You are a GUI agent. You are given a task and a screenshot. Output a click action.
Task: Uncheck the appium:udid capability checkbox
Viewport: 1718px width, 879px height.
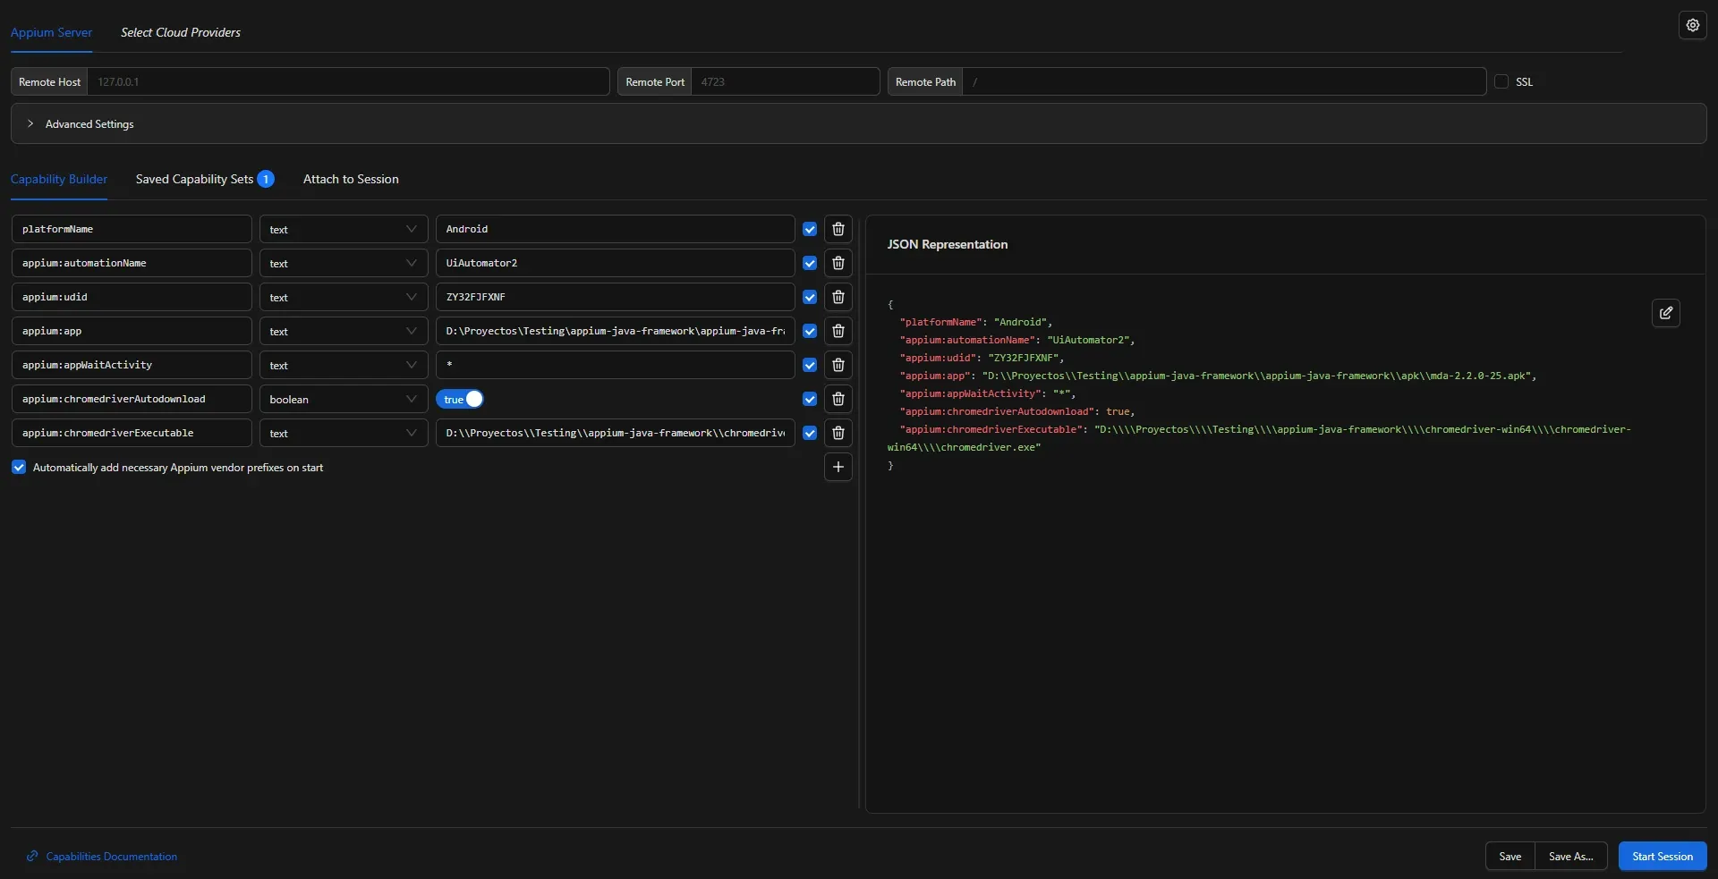[810, 297]
